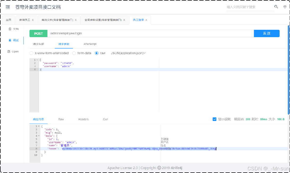290x173 pixels.
Task: Click the 苍穹外卖项目接口文档 title
Action: (x=38, y=7)
